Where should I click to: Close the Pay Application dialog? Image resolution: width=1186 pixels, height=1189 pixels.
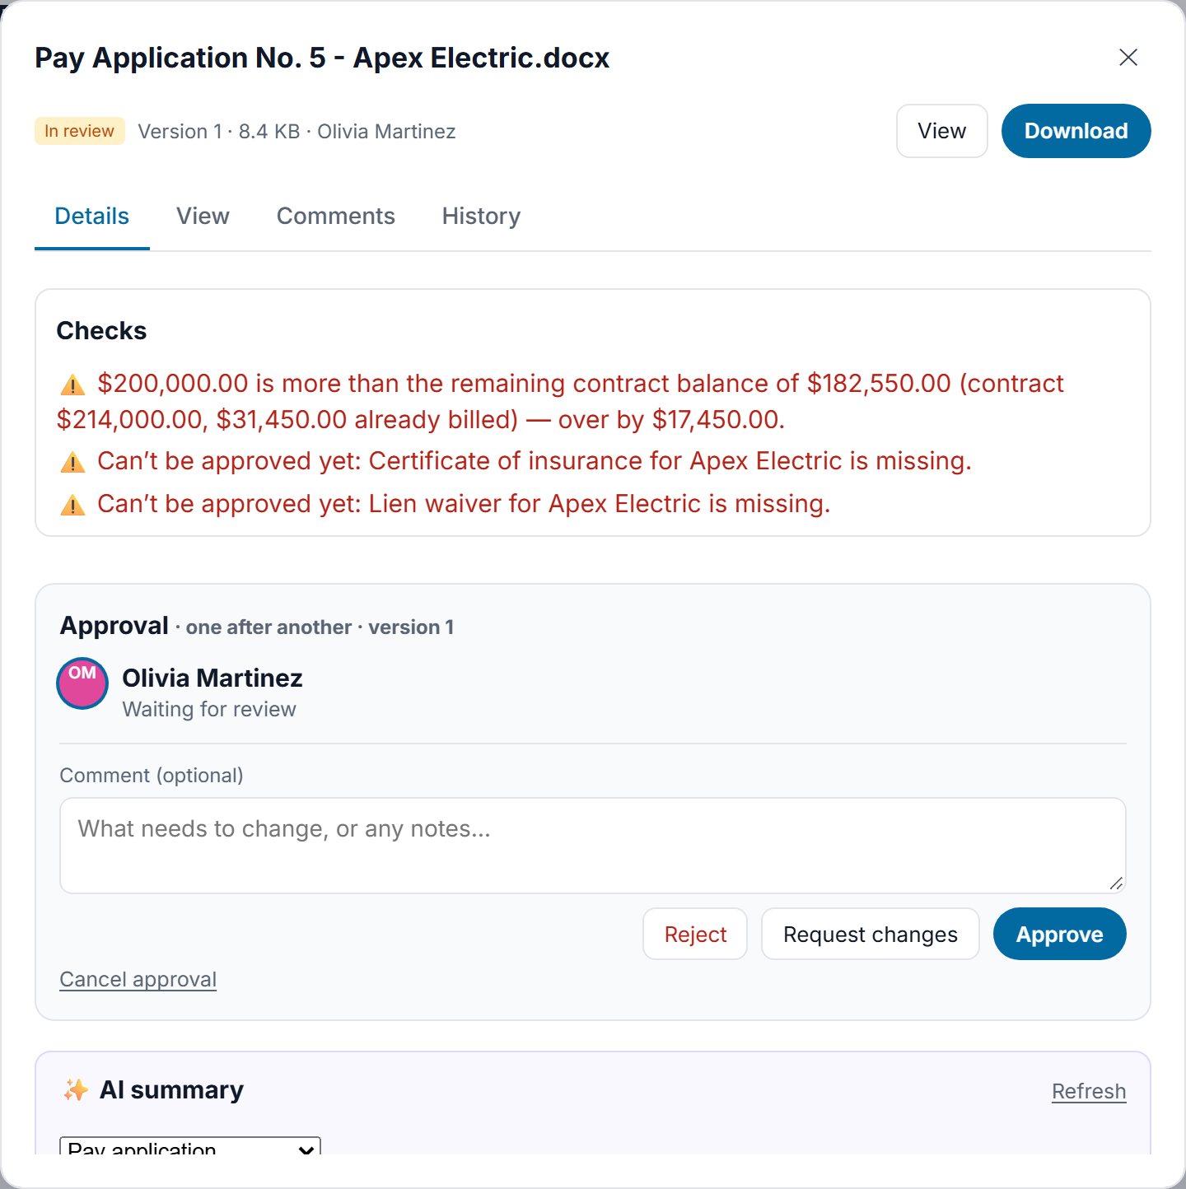1128,57
